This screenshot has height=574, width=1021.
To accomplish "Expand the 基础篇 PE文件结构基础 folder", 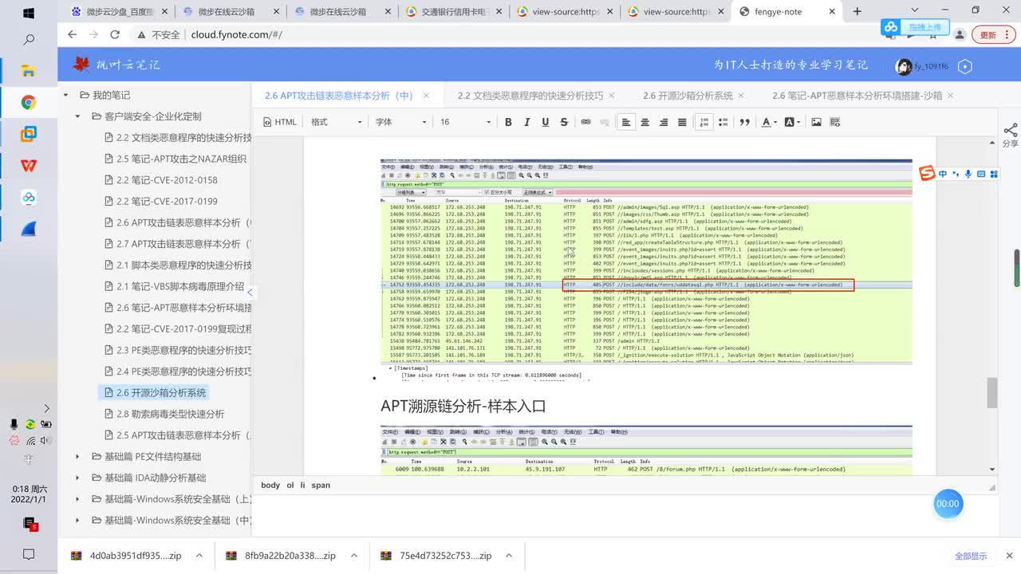I will tap(77, 457).
